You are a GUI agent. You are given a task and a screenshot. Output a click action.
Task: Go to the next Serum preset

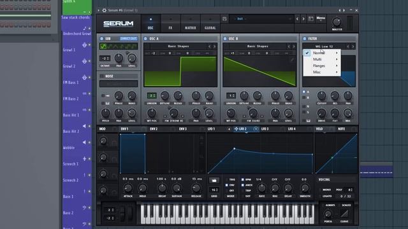(303, 18)
